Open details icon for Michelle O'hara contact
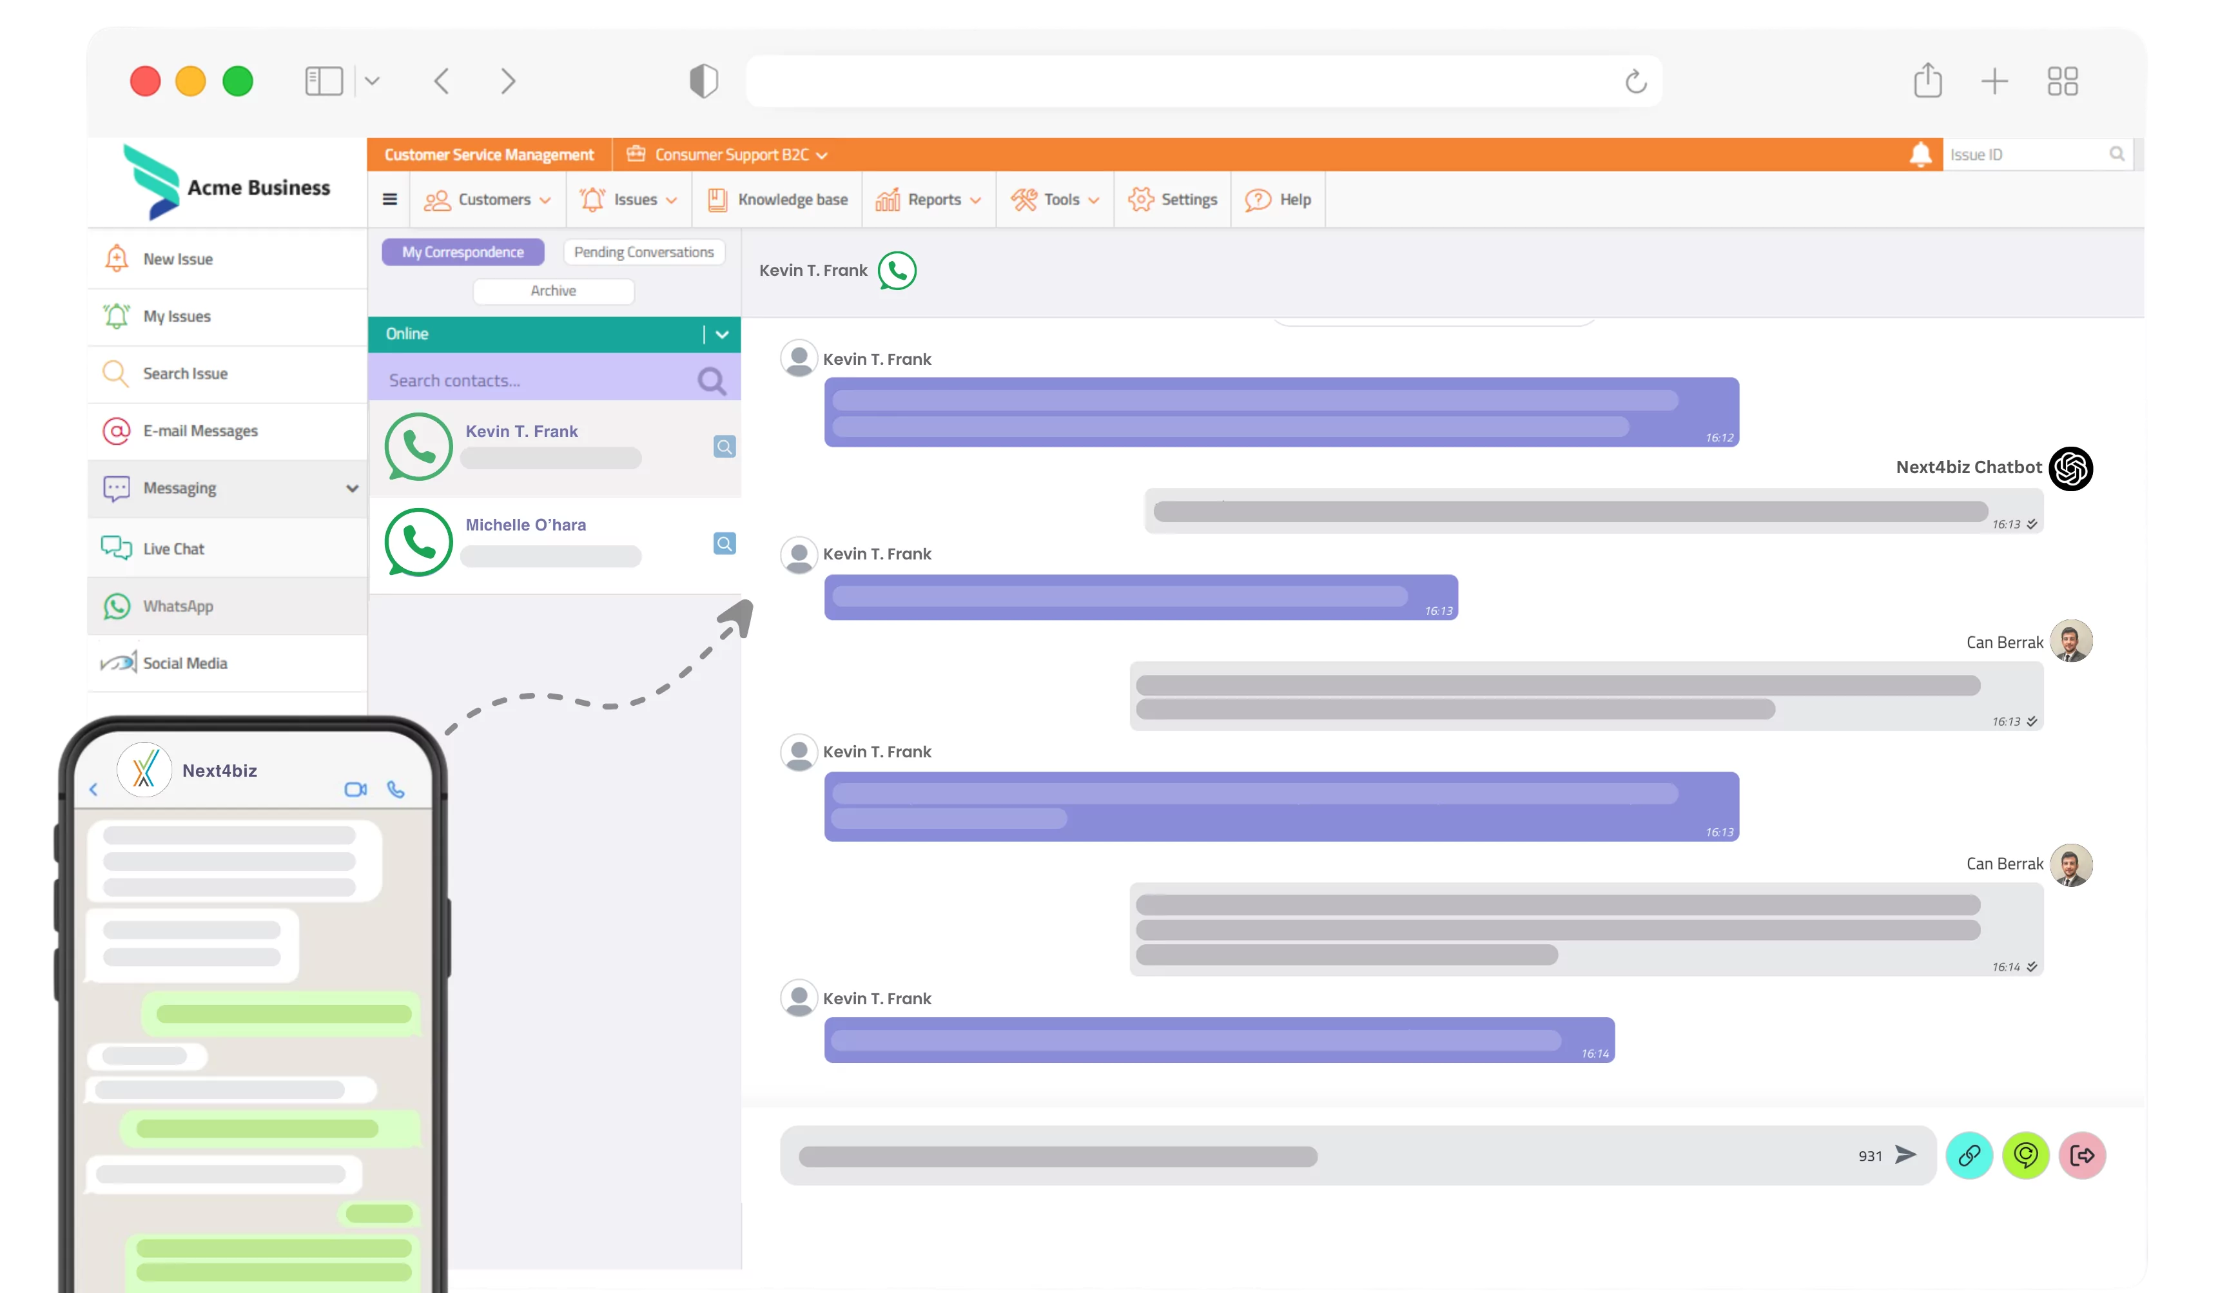Image resolution: width=2238 pixels, height=1293 pixels. 725,543
